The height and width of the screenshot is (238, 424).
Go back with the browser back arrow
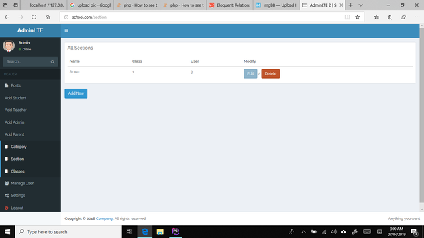[x=7, y=17]
